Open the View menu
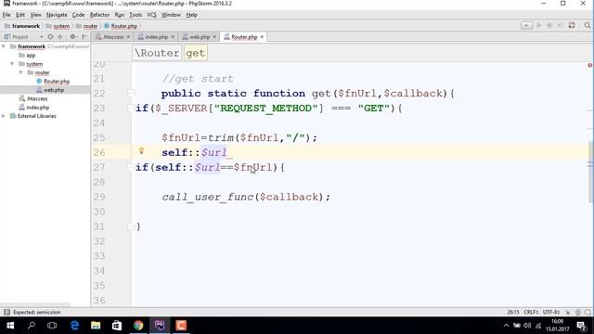This screenshot has height=334, width=594. [x=35, y=15]
